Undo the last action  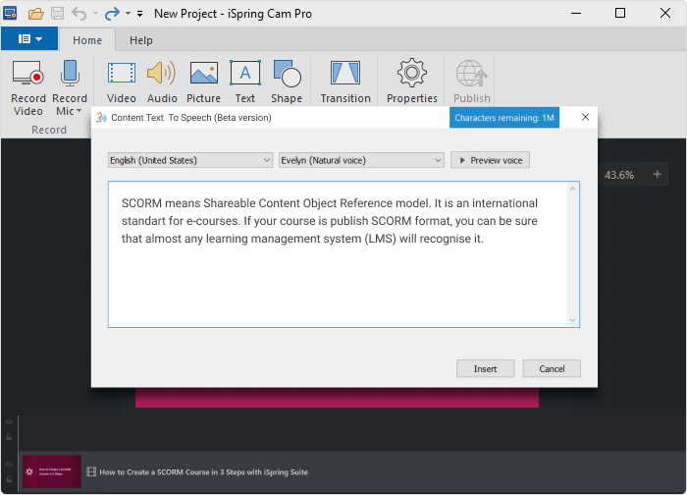(x=79, y=14)
